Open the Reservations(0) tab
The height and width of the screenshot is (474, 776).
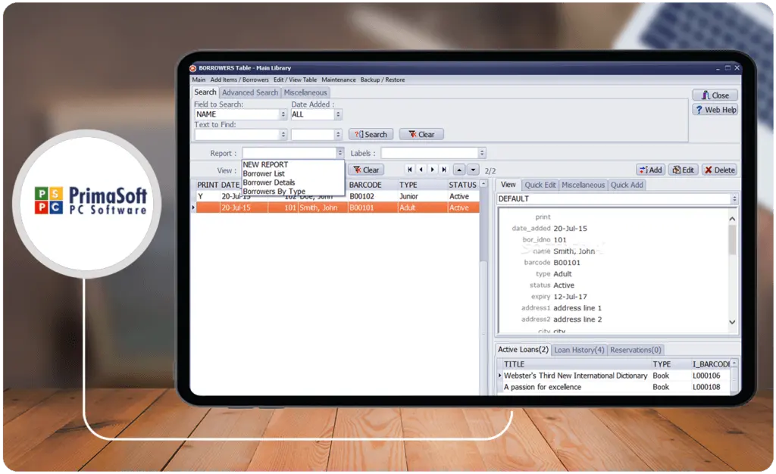coord(636,350)
